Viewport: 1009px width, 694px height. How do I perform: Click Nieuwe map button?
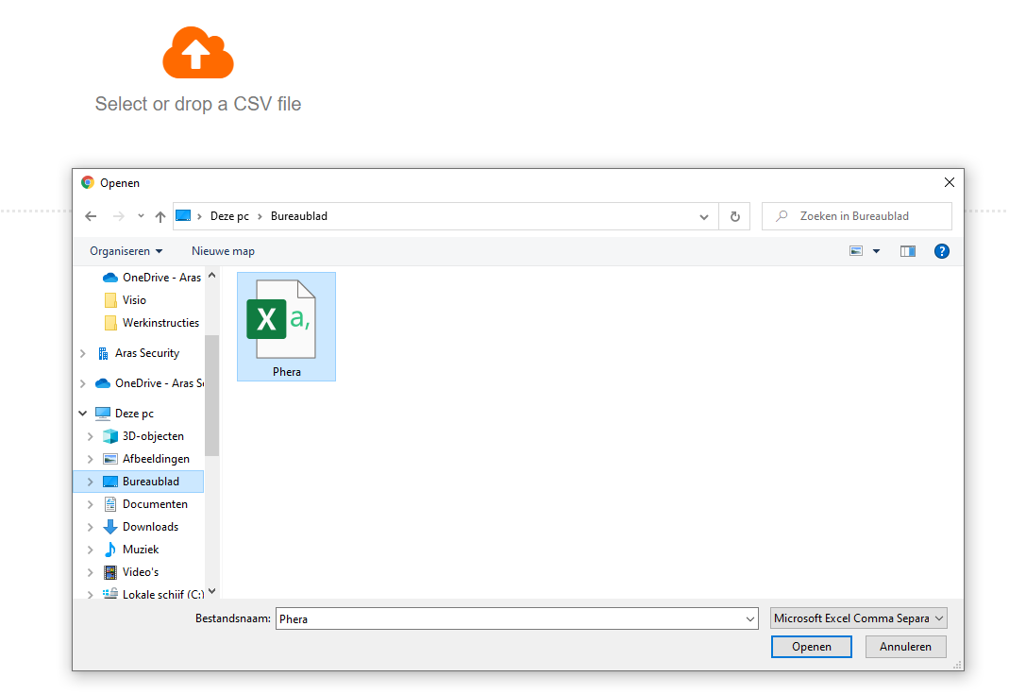pyautogui.click(x=224, y=251)
